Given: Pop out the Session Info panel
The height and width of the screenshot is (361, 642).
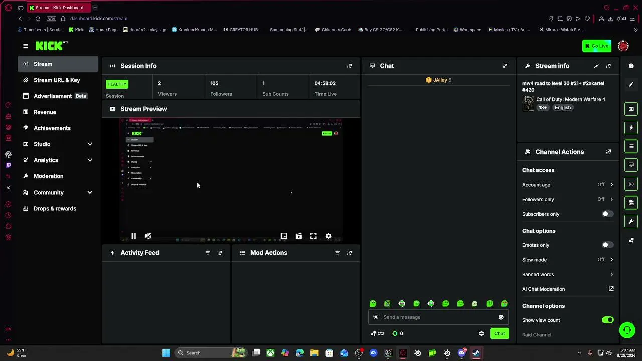Looking at the screenshot, I should [350, 66].
